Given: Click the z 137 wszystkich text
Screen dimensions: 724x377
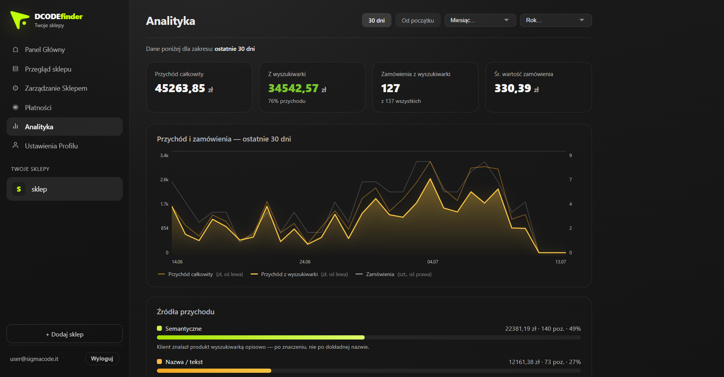Looking at the screenshot, I should click(x=401, y=101).
